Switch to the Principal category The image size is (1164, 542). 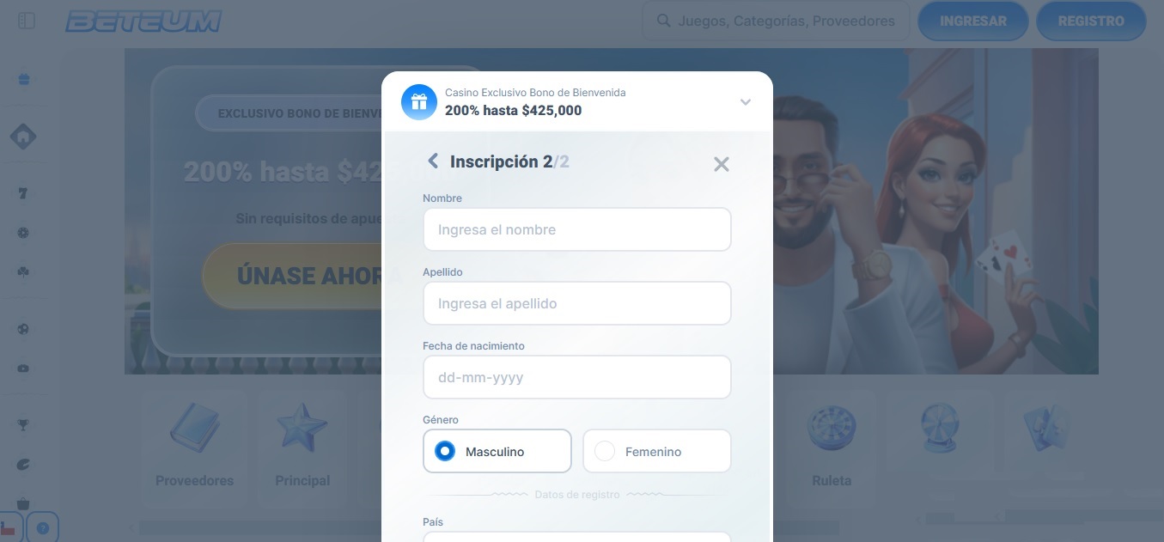(302, 447)
